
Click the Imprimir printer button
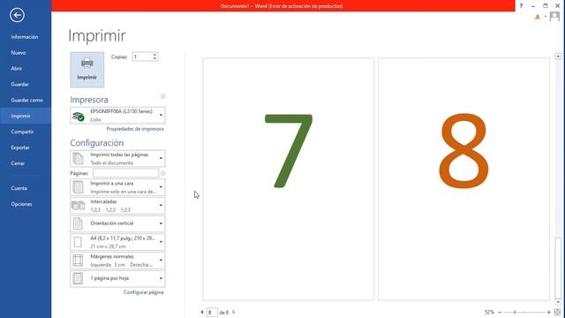pos(87,70)
